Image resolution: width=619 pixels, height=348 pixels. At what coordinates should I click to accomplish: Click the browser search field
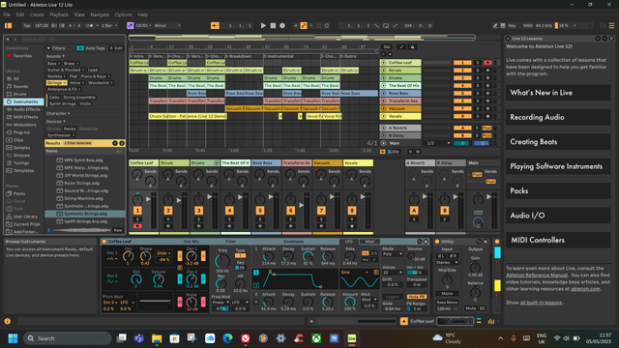[73, 40]
